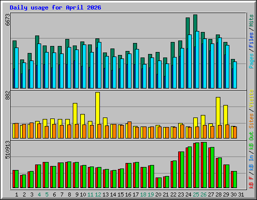This screenshot has height=200, width=257.
Task: Click day label 8 on x-axis
Action: coord(69,194)
